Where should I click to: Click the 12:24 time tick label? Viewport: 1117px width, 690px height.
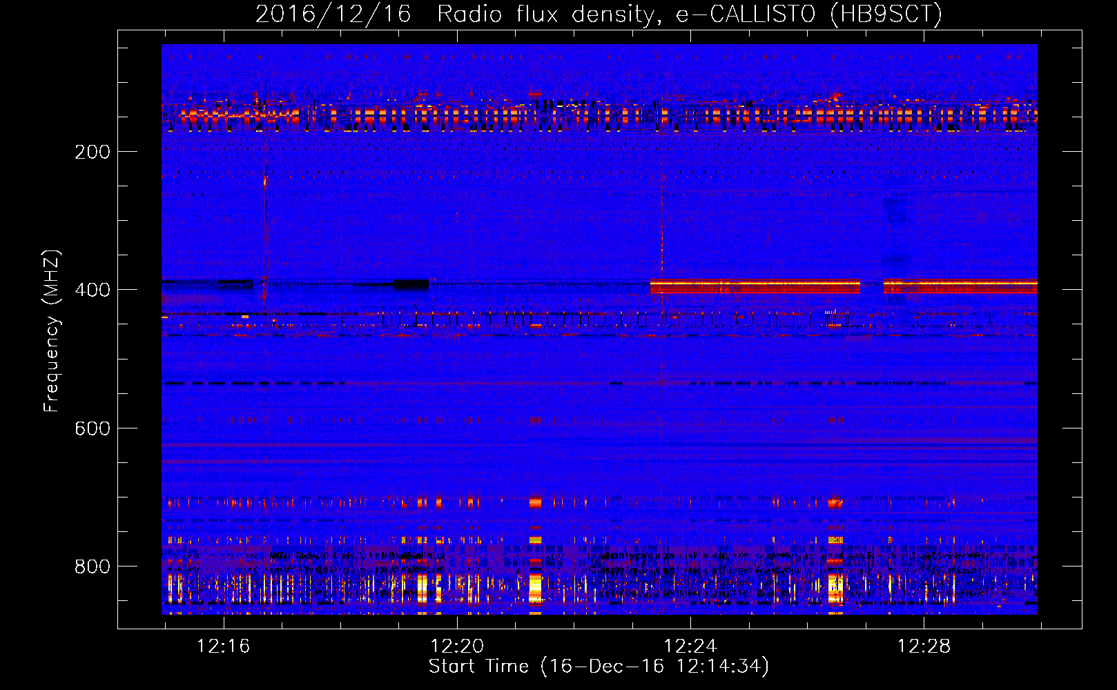[690, 647]
